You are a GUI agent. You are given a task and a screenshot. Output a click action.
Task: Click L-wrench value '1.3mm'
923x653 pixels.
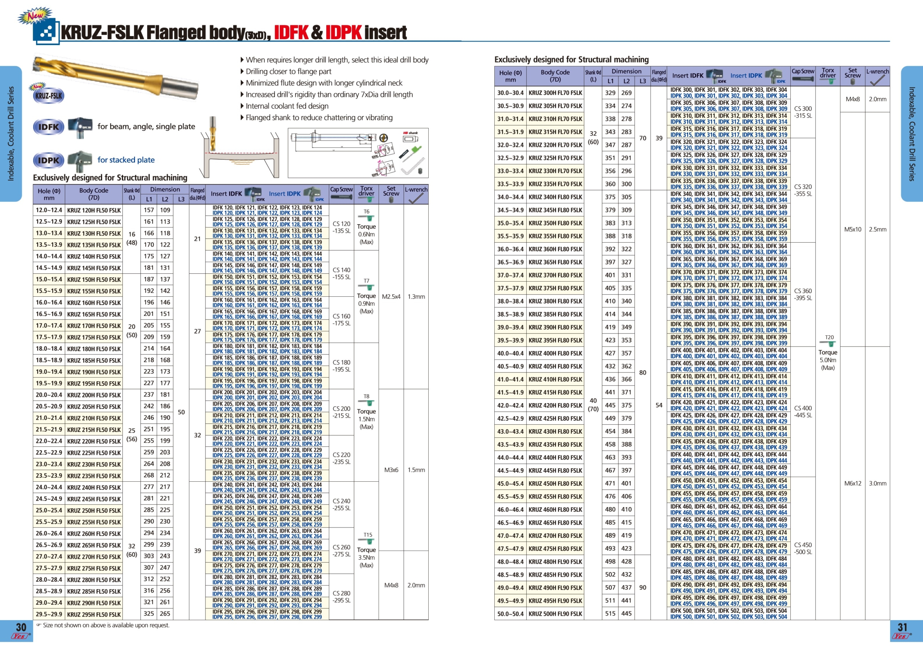(x=416, y=297)
